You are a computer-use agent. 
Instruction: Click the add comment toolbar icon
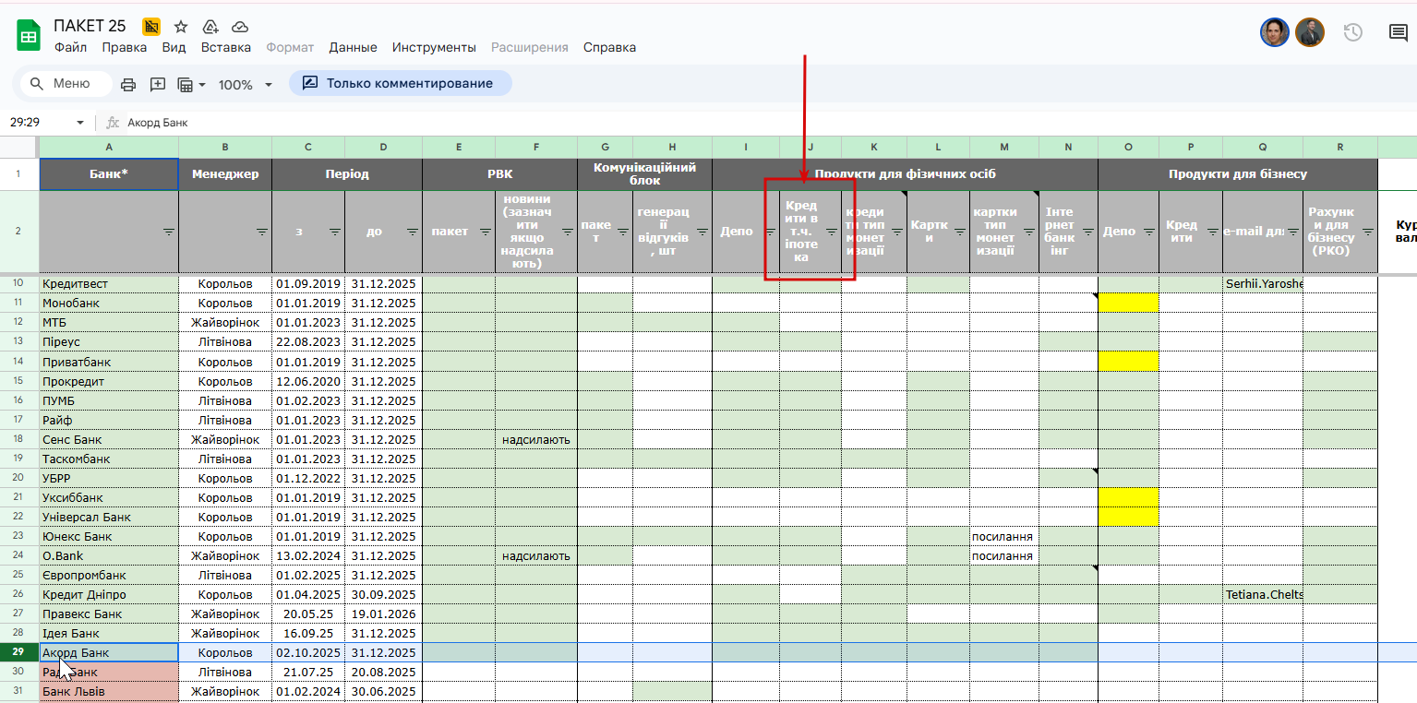click(158, 84)
